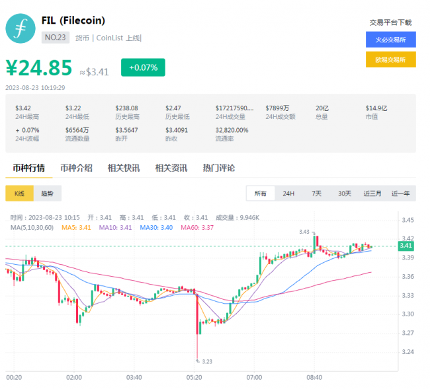This screenshot has height=389, width=430.
Task: Click the 20亿 total supply value
Action: pos(322,108)
